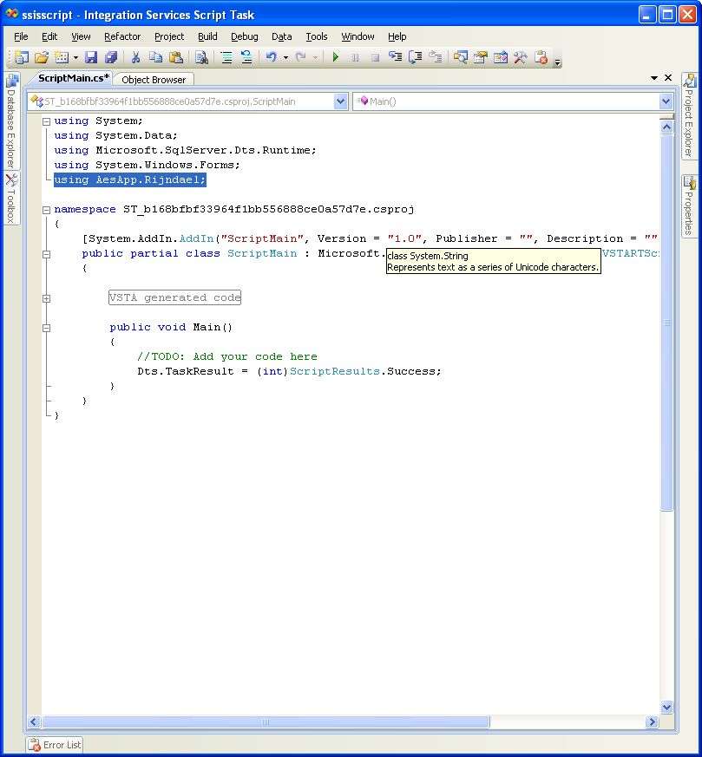The height and width of the screenshot is (757, 702).
Task: Click the Paste clipboard icon
Action: click(176, 57)
